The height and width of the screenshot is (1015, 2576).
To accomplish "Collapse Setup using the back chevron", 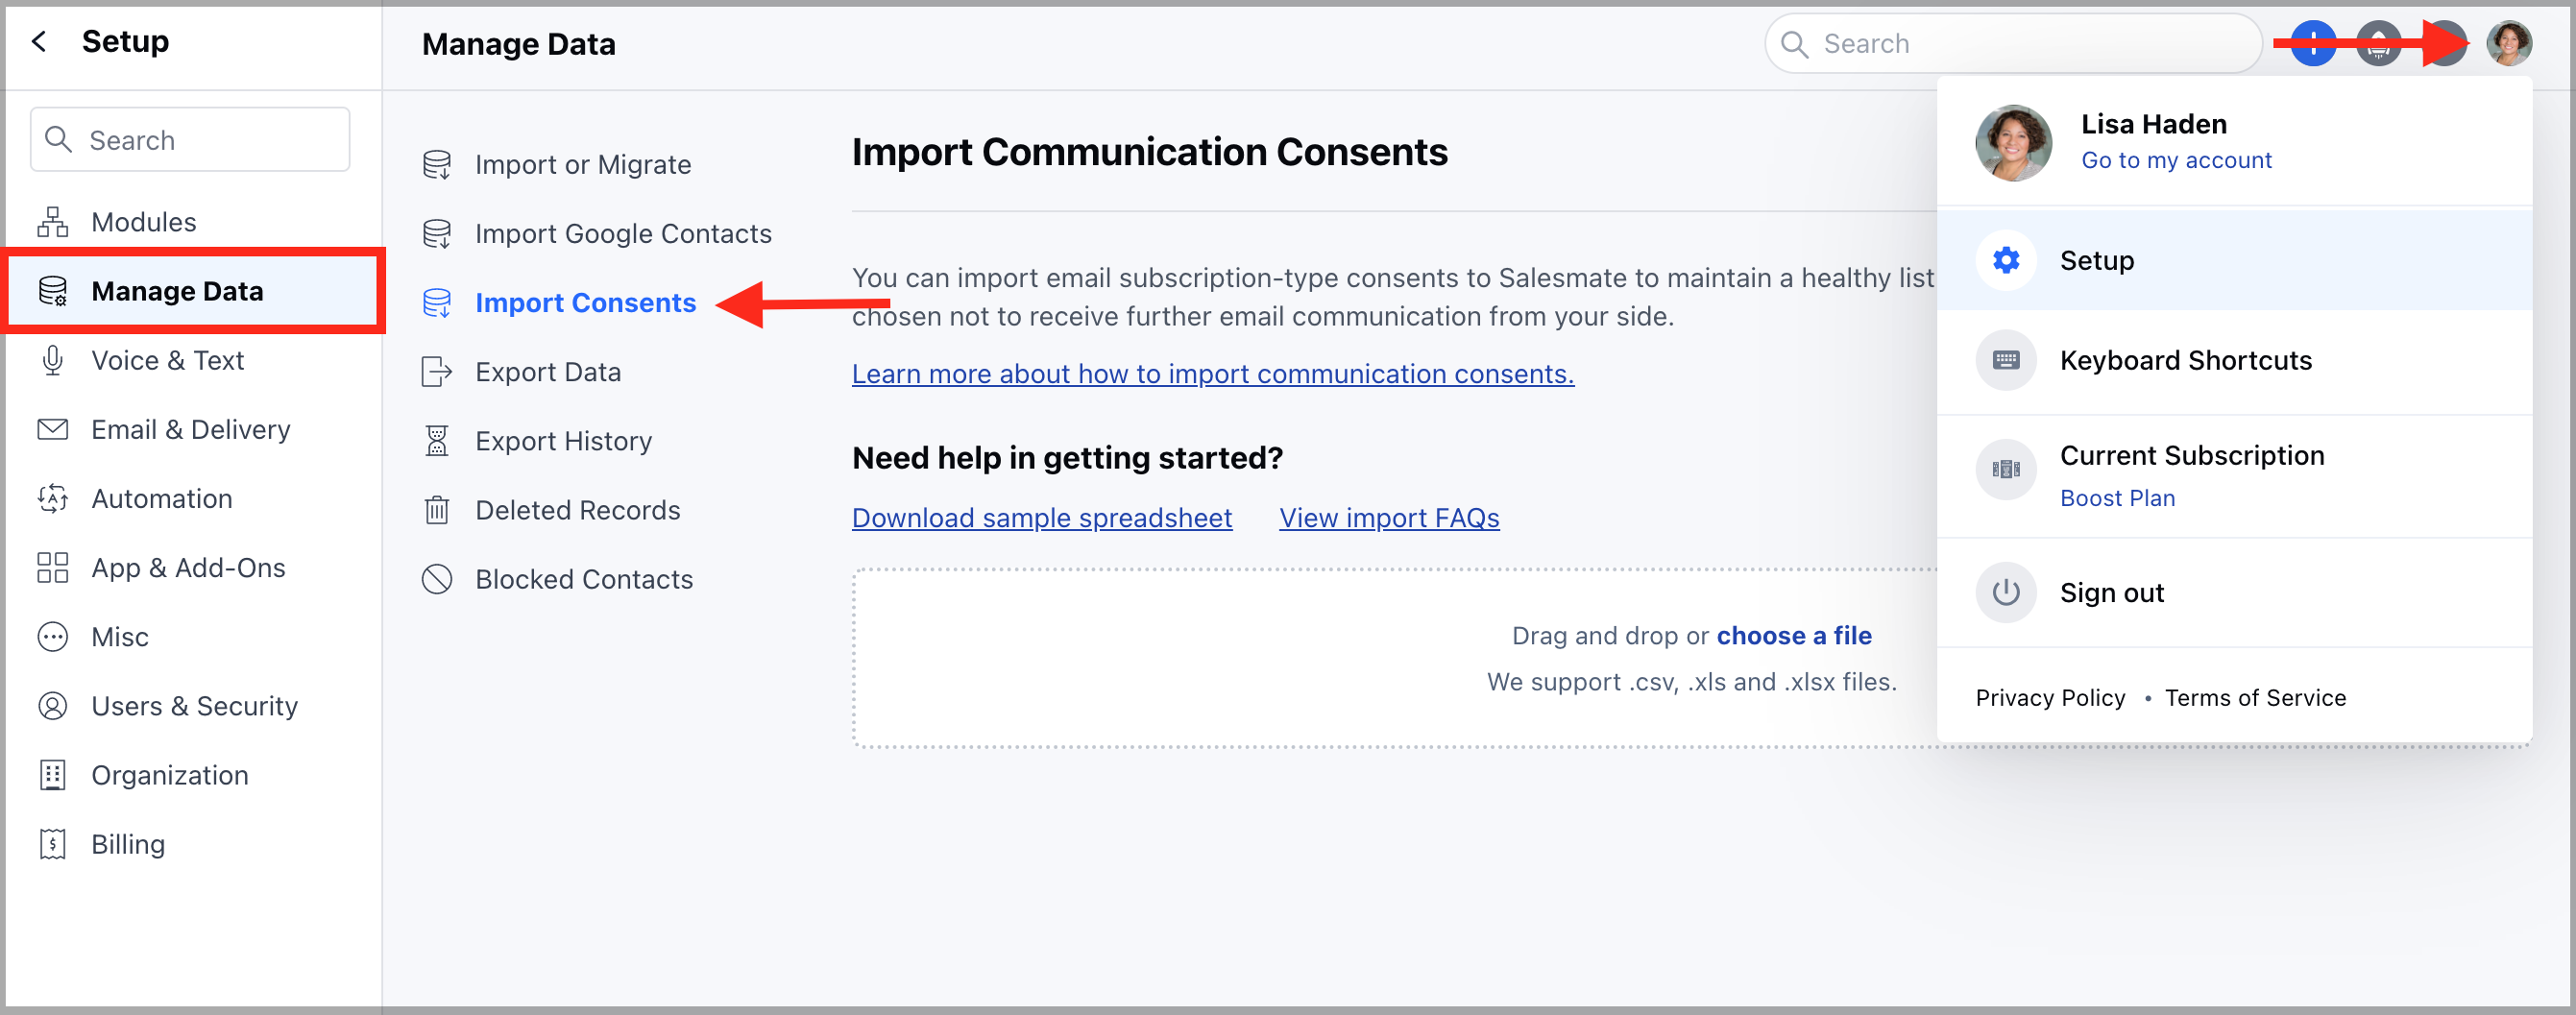I will coord(37,41).
